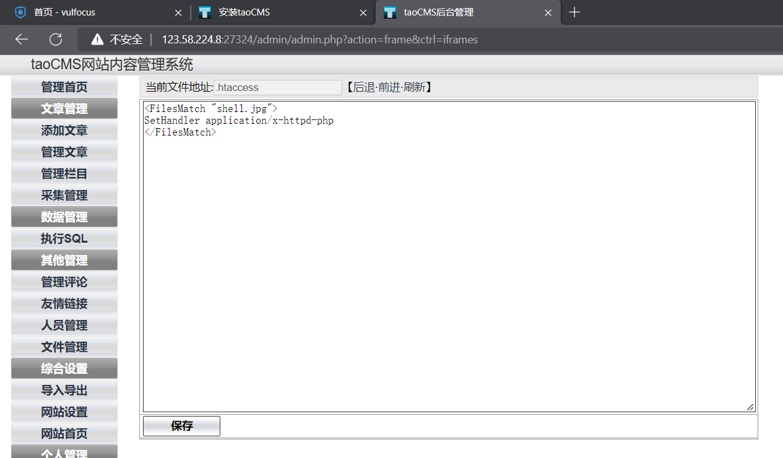Save the file with 保存 button

coord(181,426)
